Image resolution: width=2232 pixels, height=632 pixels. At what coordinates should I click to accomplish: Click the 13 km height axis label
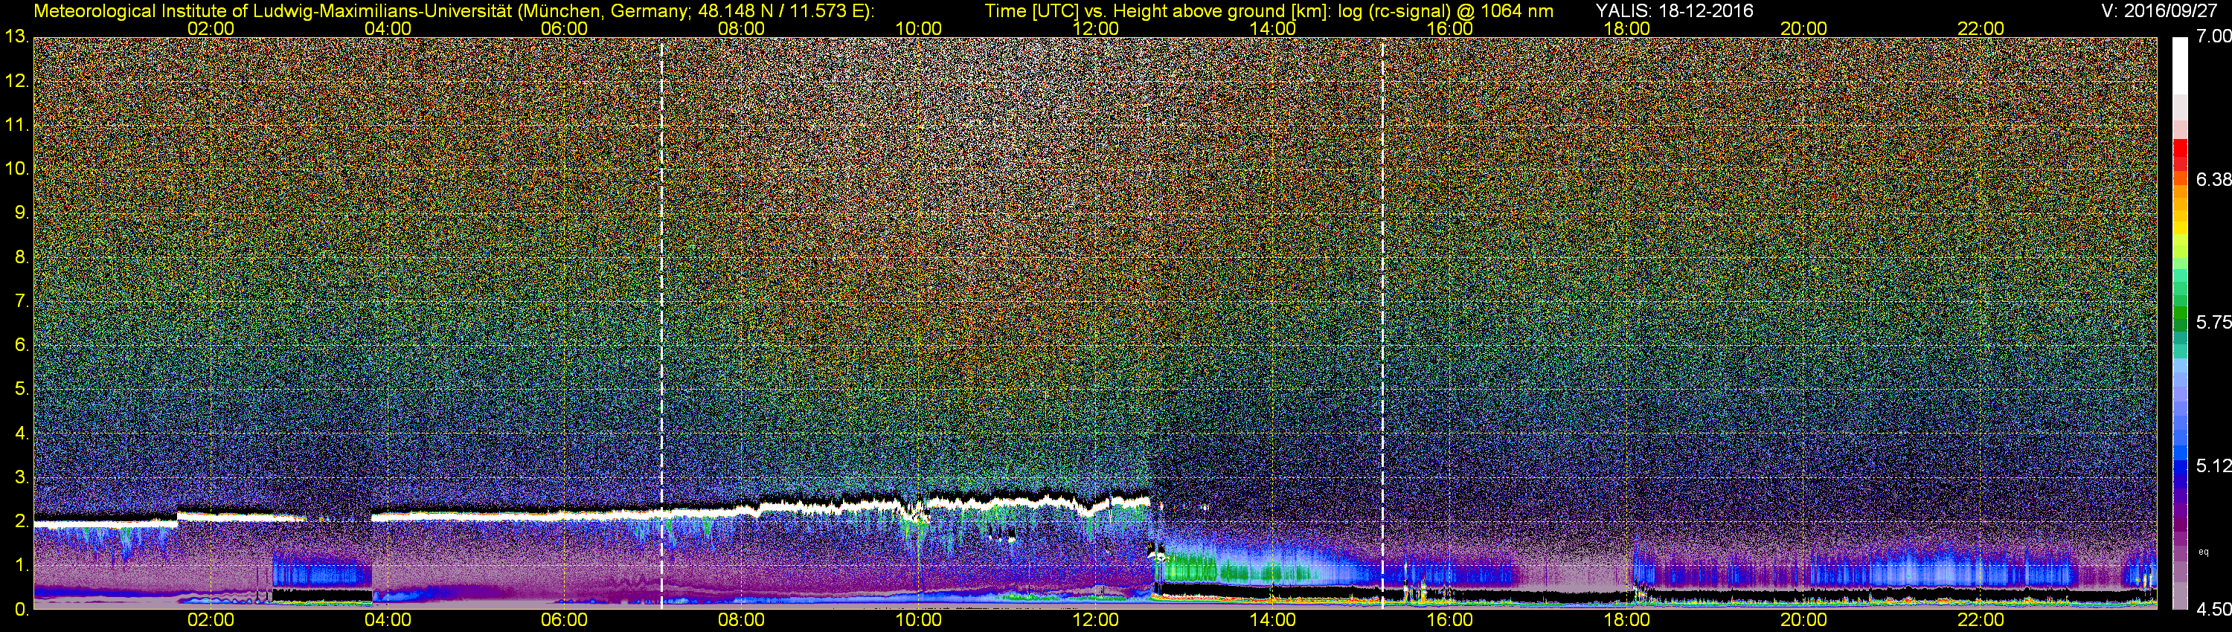coord(16,36)
